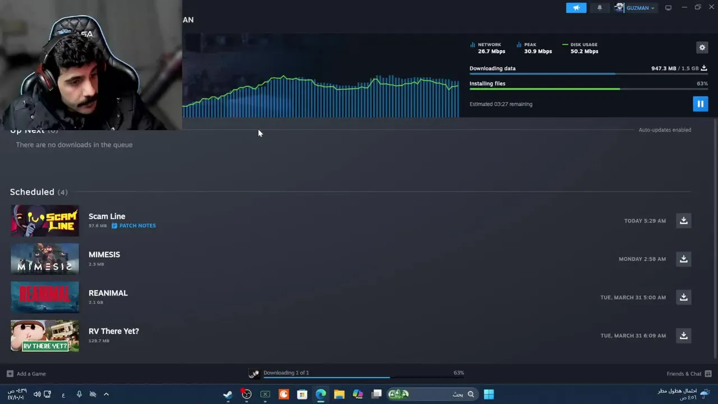Click the announcements megaphone button
The width and height of the screenshot is (718, 404).
(576, 8)
